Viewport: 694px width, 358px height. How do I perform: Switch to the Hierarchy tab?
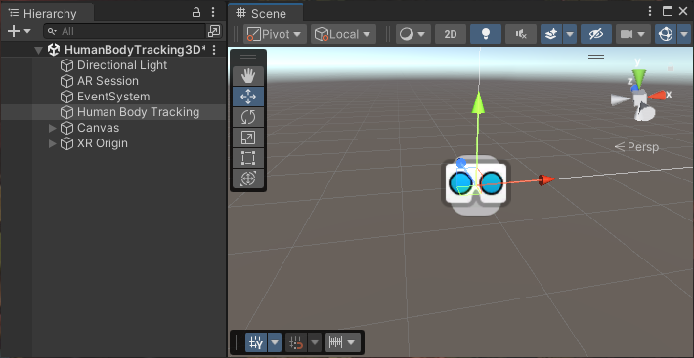[x=46, y=14]
